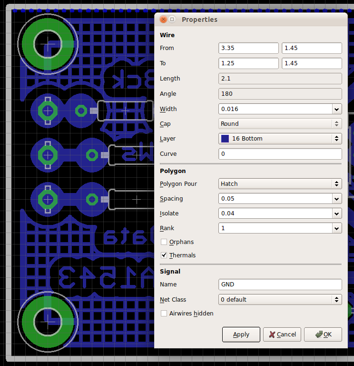
Task: Click the Width value field 0.016
Action: point(275,109)
